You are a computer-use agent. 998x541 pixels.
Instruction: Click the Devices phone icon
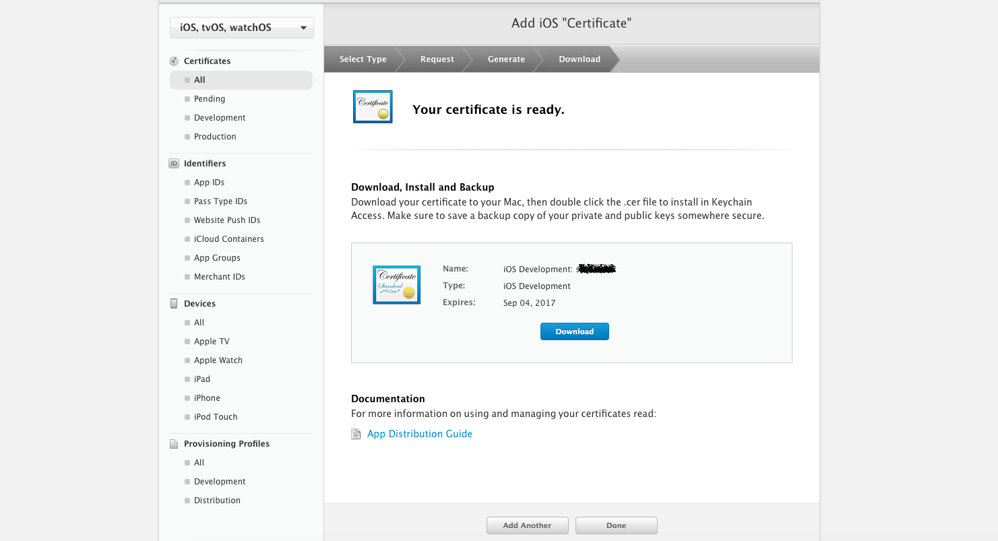[174, 303]
